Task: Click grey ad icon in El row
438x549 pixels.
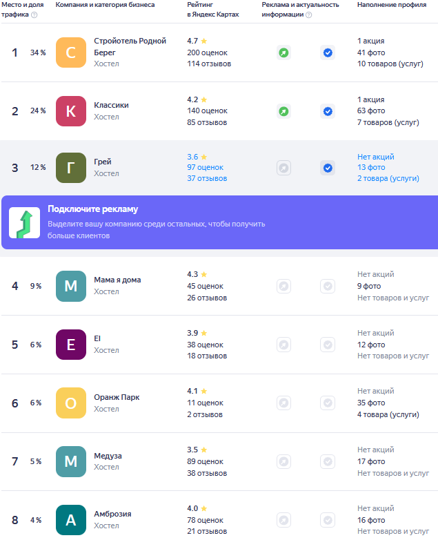Action: point(283,345)
